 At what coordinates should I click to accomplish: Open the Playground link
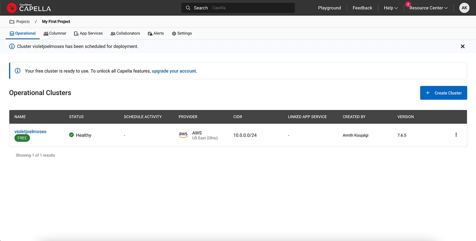click(x=329, y=8)
